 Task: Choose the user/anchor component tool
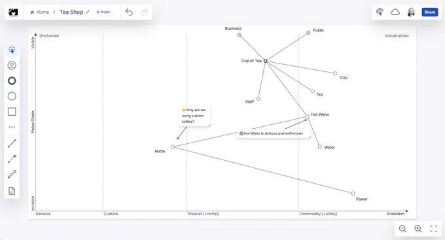(x=12, y=65)
